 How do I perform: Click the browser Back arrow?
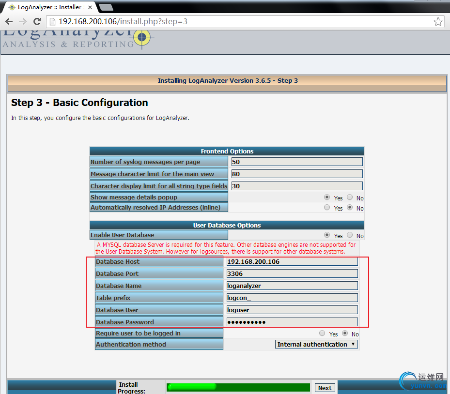click(9, 21)
